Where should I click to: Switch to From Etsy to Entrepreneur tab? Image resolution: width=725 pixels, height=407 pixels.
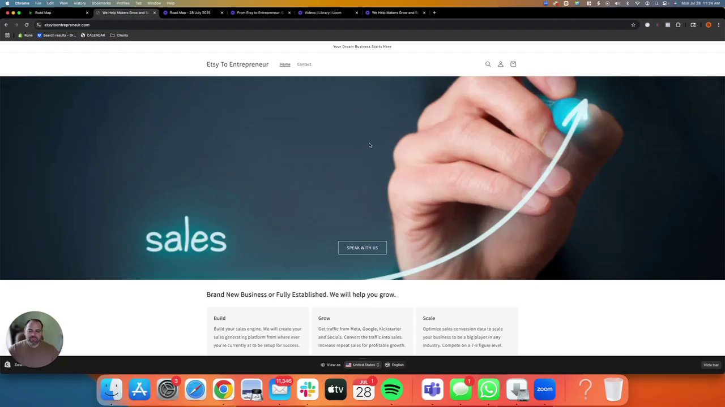(260, 12)
